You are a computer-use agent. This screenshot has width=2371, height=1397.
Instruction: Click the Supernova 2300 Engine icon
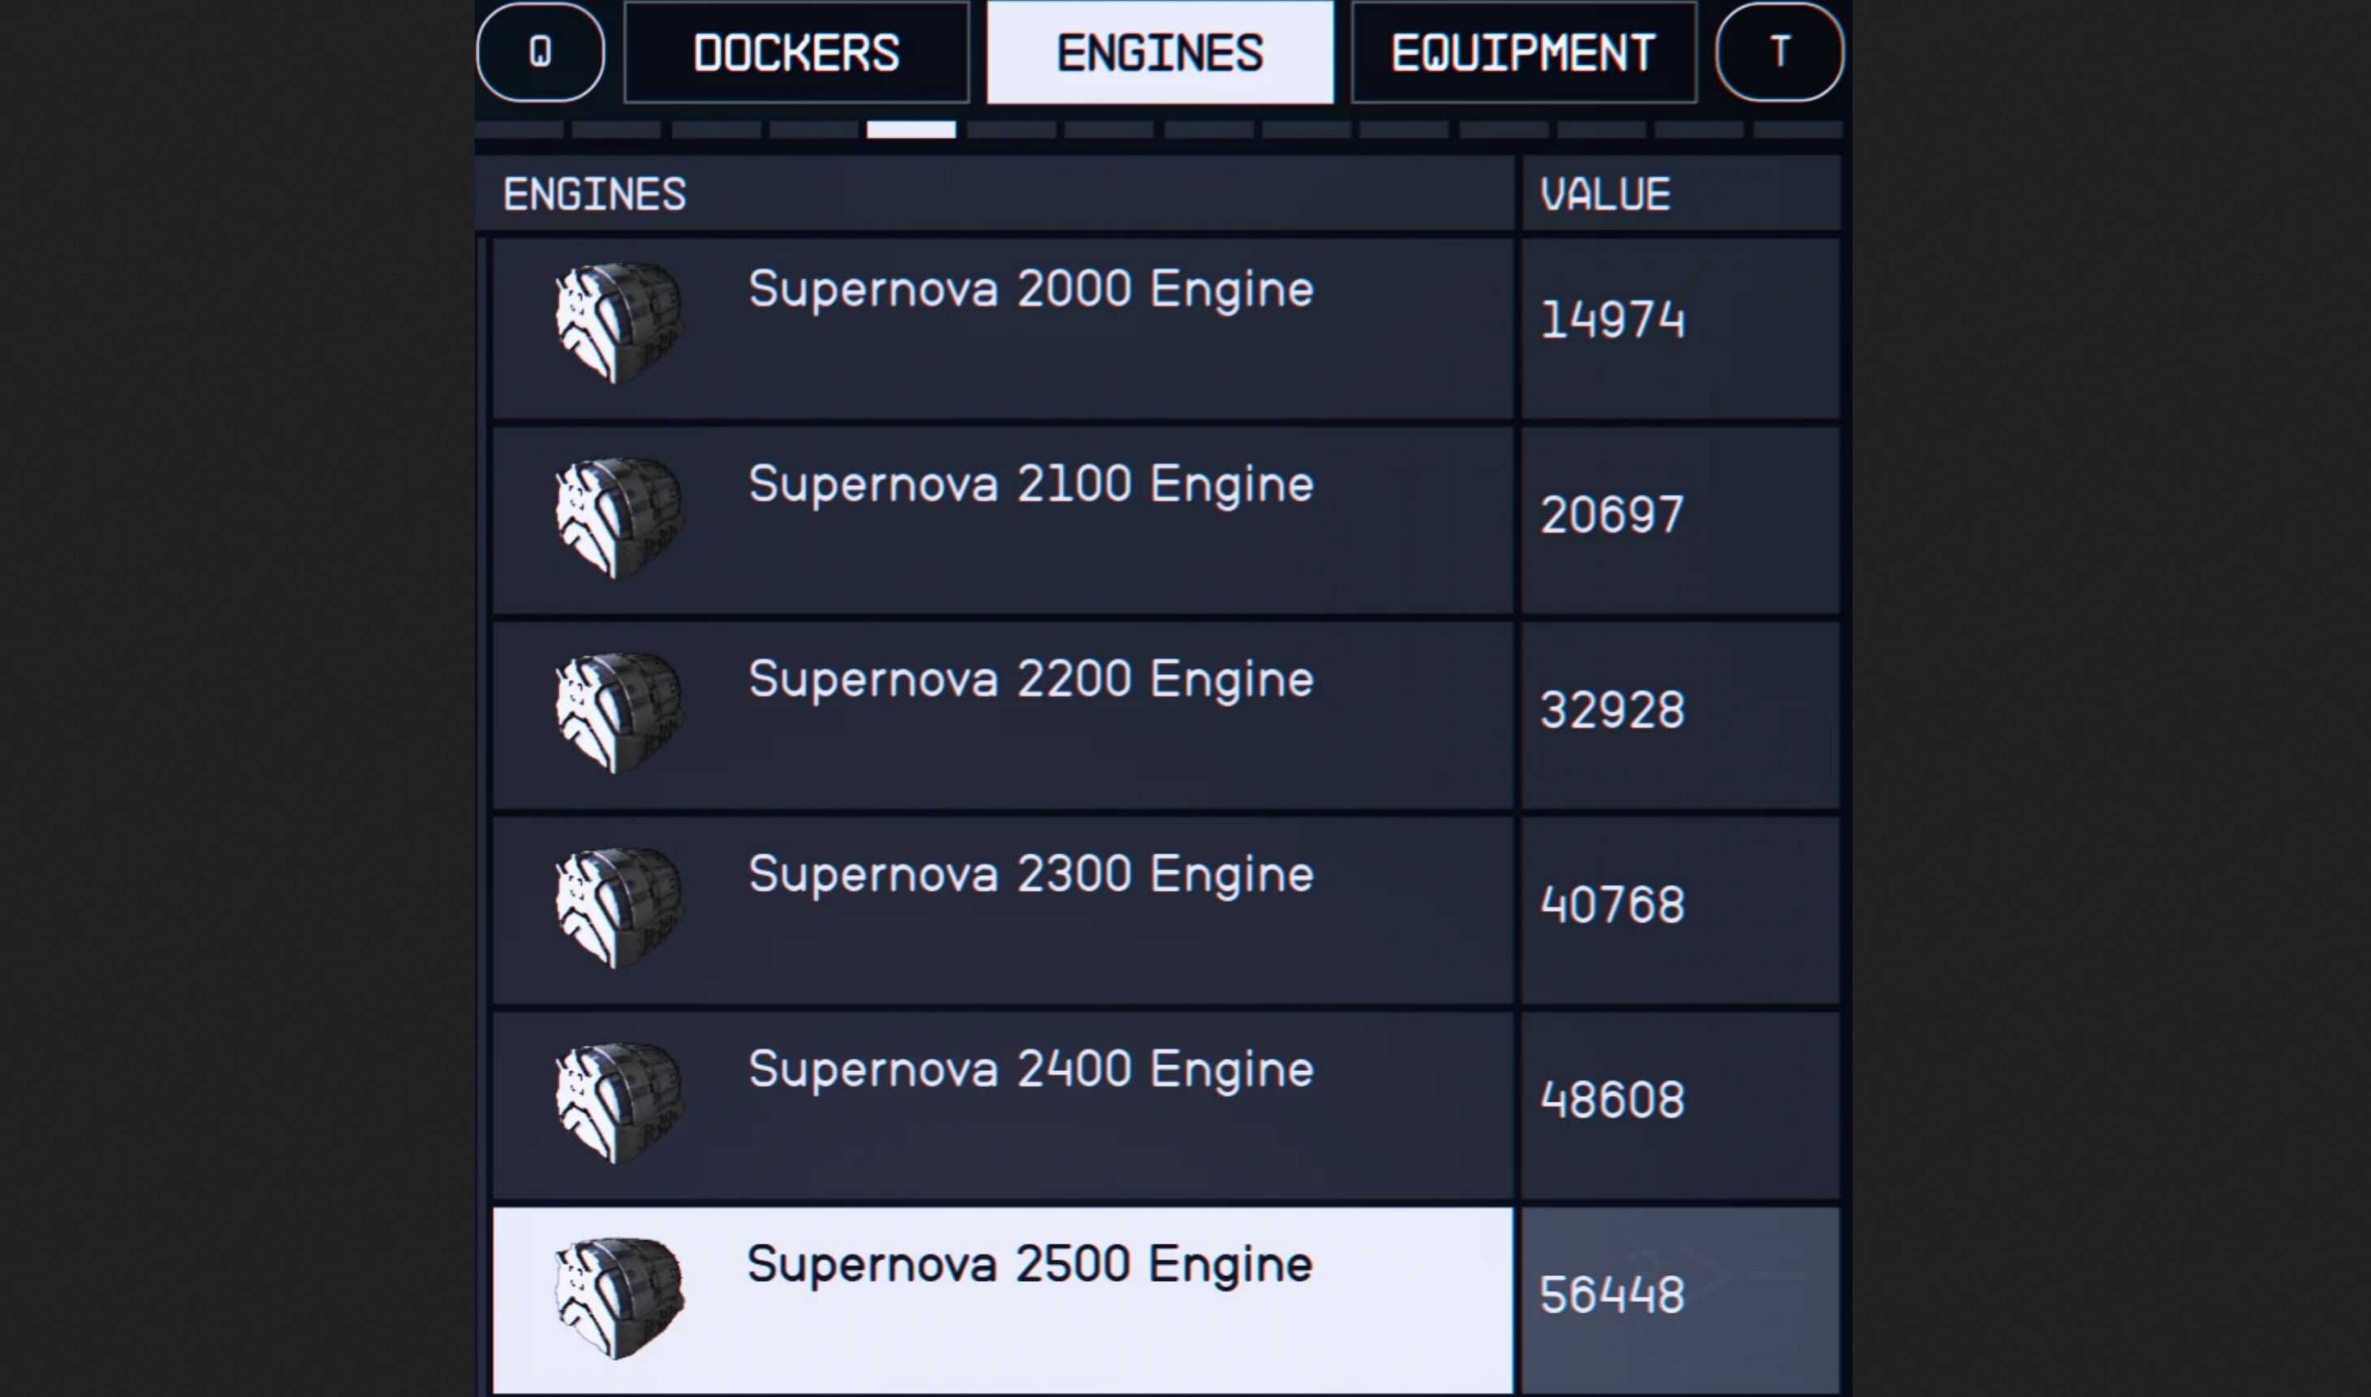click(618, 908)
